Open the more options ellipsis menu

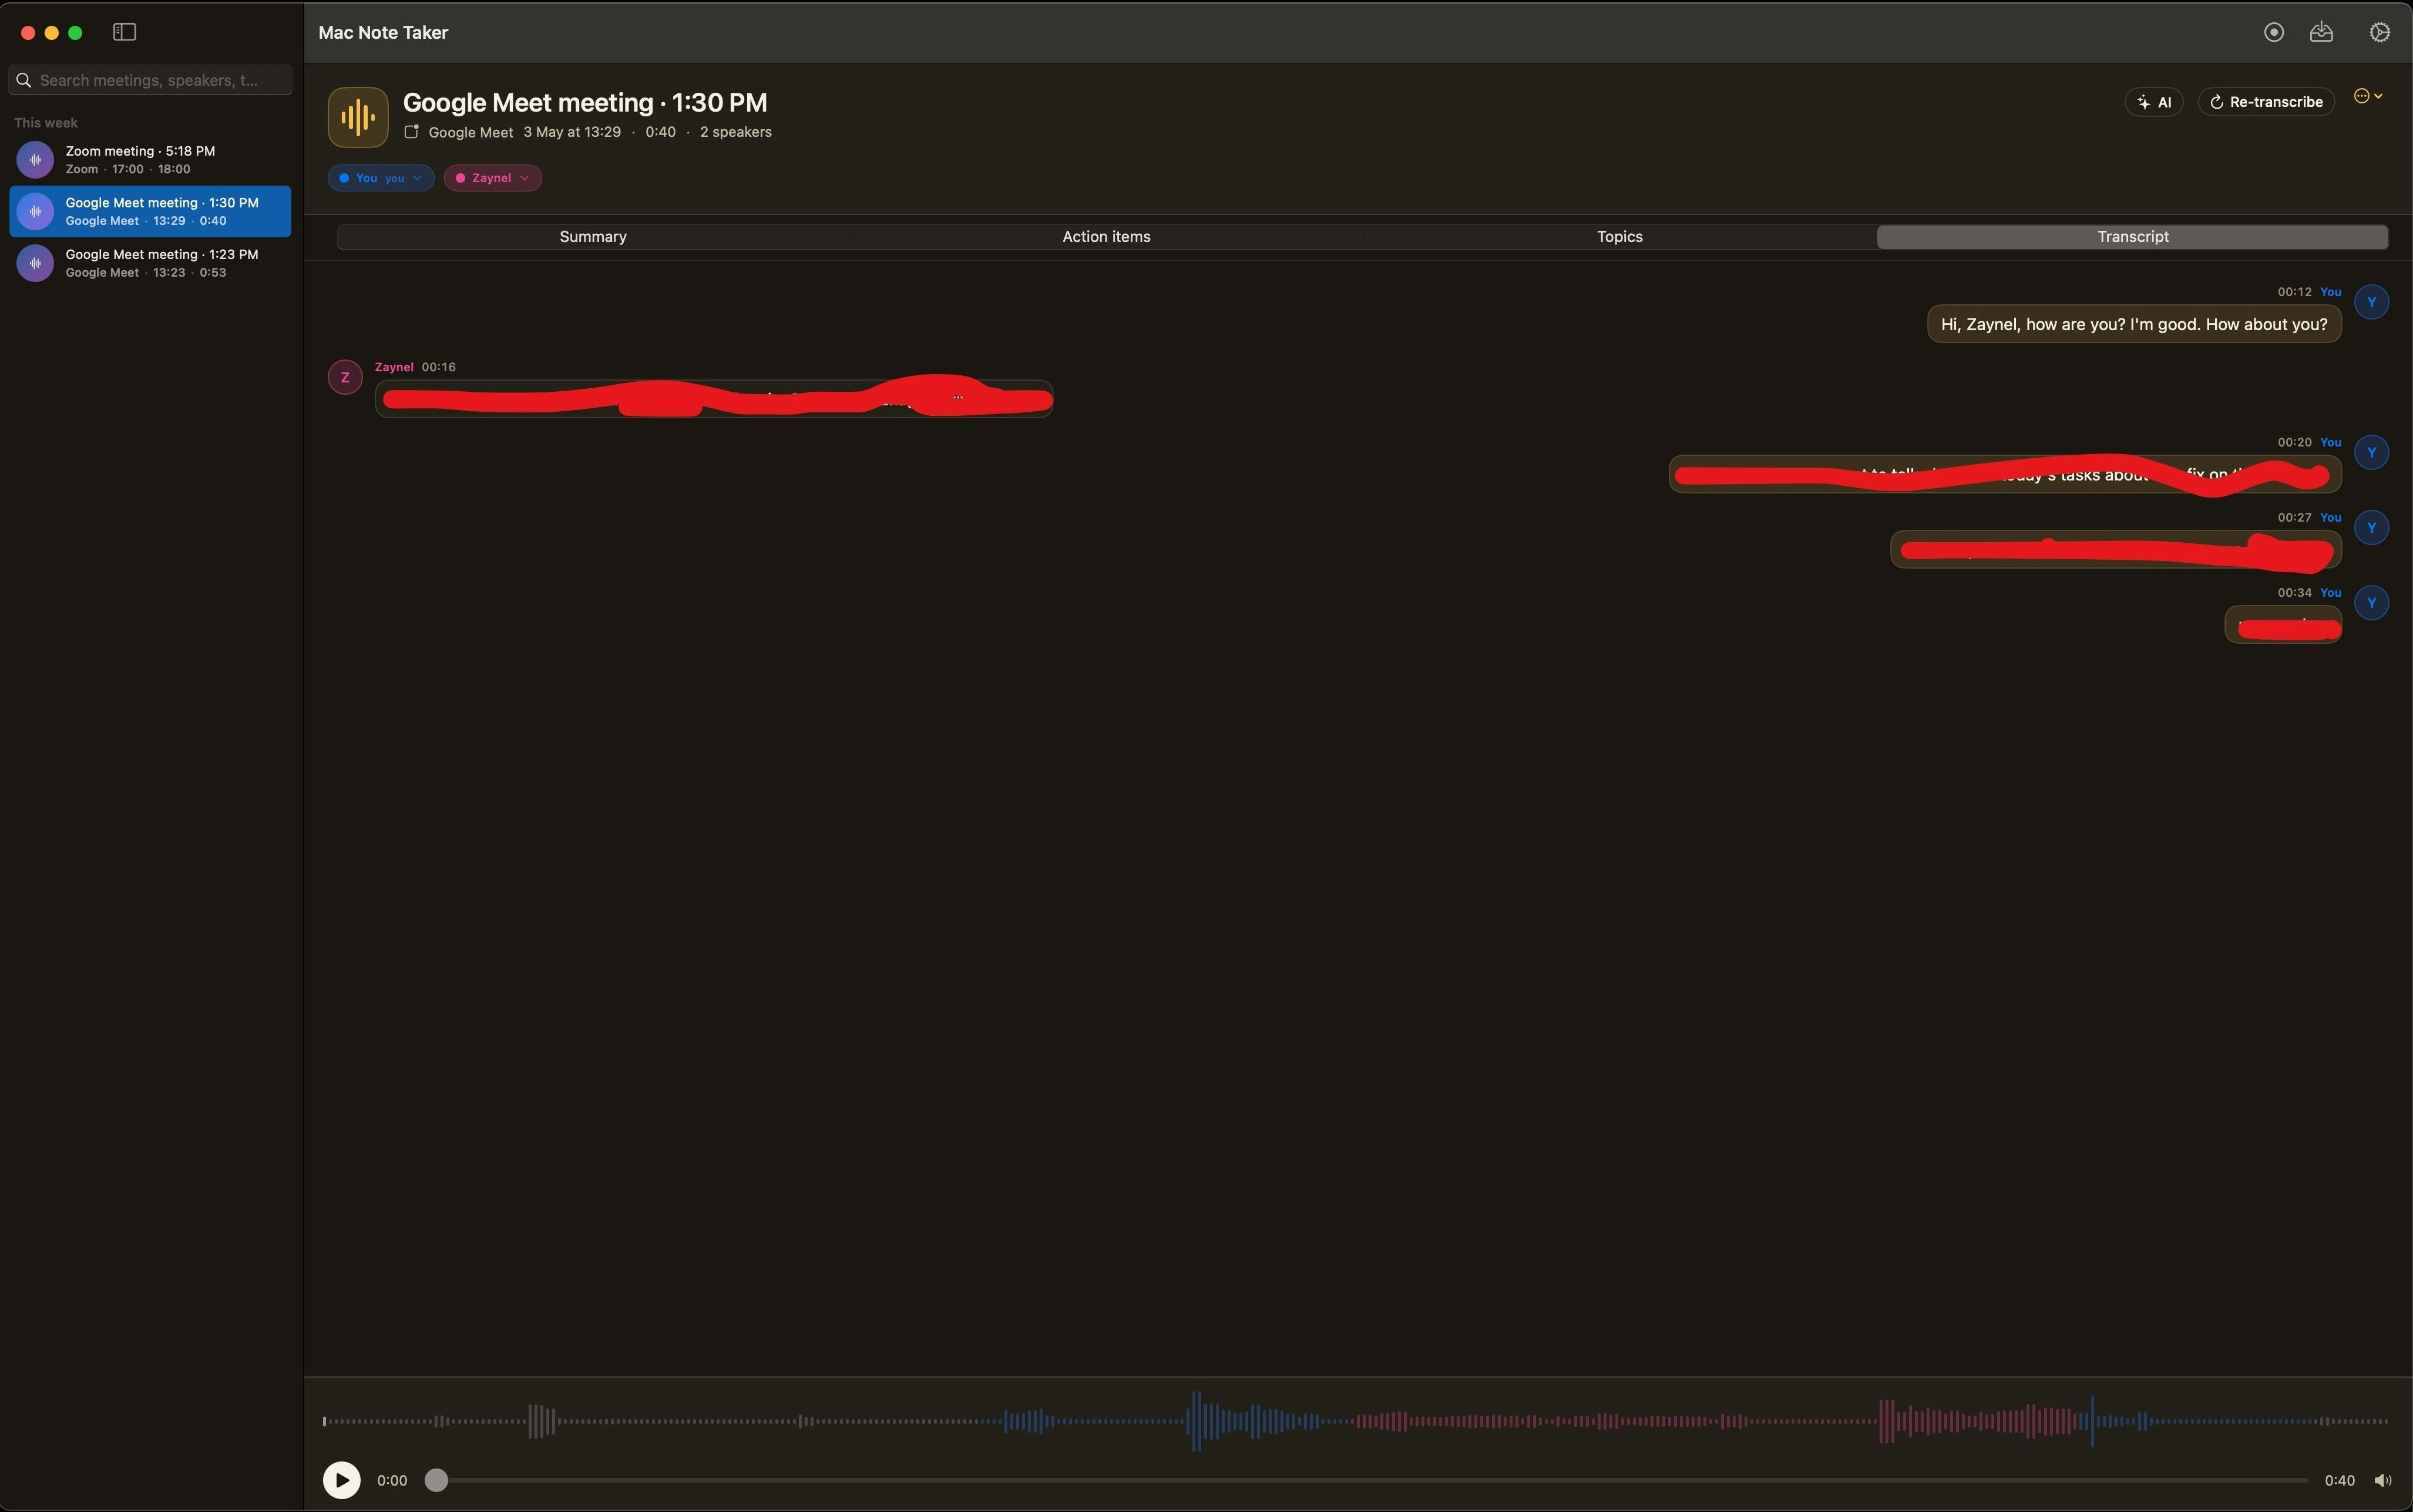pos(2368,96)
